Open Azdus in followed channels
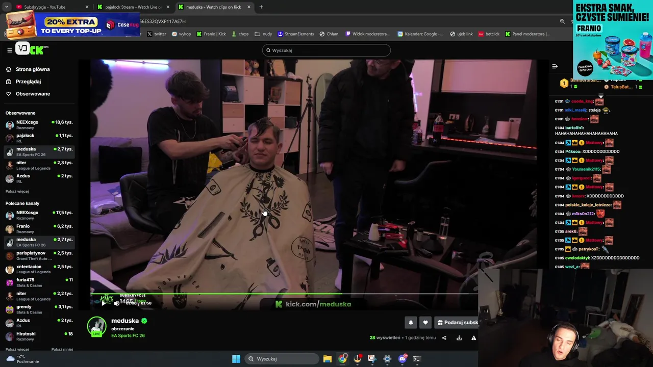 39,178
